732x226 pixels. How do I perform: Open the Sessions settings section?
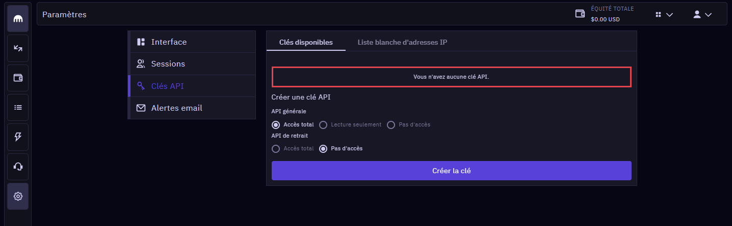coord(192,64)
